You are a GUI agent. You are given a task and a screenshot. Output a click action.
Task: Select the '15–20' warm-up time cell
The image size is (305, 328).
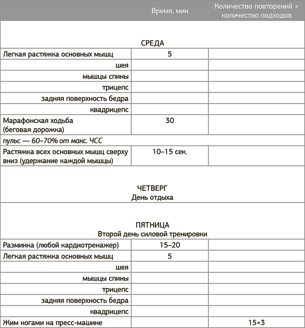(x=170, y=245)
